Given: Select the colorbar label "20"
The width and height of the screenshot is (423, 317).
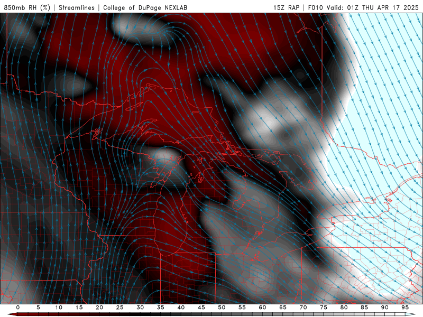Looking at the screenshot, I should [x=99, y=307].
